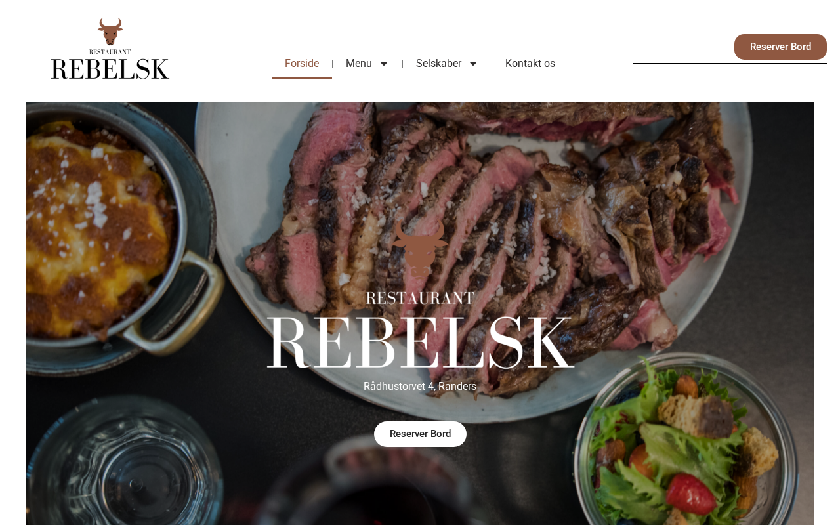This screenshot has height=525, width=840.
Task: Go to the Forside tab
Action: point(302,64)
